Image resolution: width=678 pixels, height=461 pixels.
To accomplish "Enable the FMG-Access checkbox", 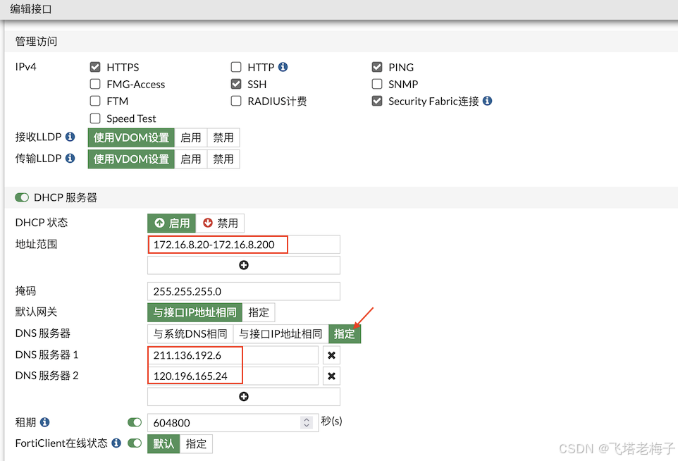I will tap(95, 84).
